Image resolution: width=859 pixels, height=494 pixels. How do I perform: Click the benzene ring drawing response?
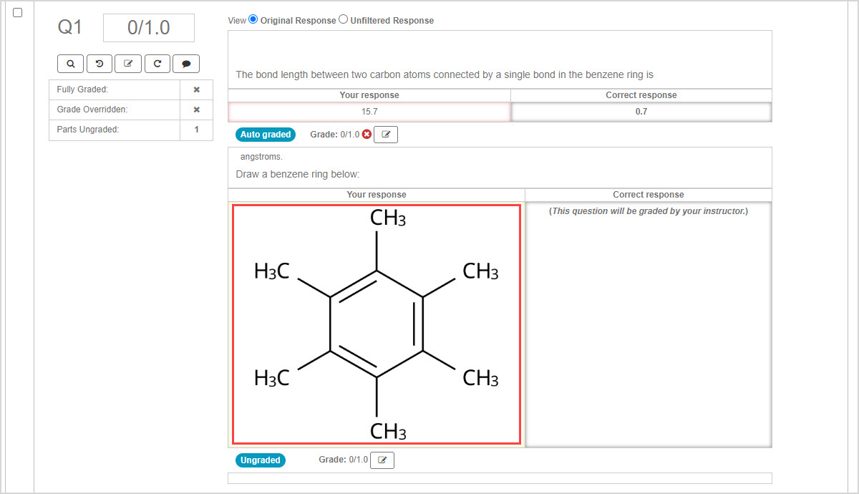[376, 324]
